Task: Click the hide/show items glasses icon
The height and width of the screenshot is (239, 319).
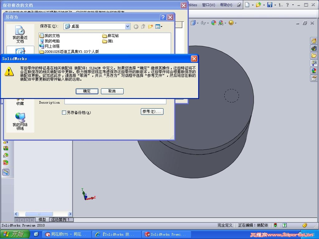Action: [203, 23]
